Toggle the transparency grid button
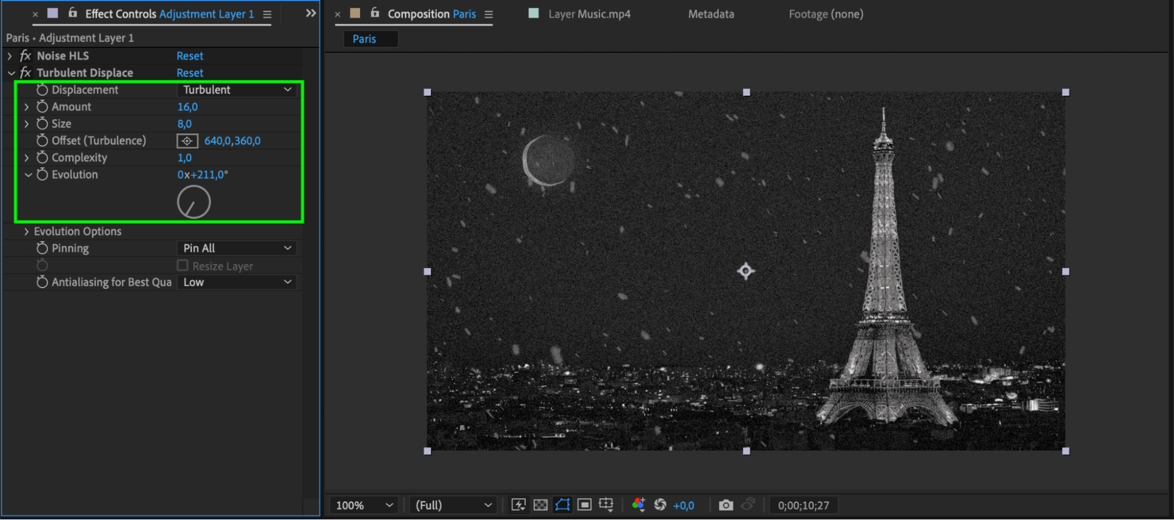The image size is (1174, 520). click(540, 505)
